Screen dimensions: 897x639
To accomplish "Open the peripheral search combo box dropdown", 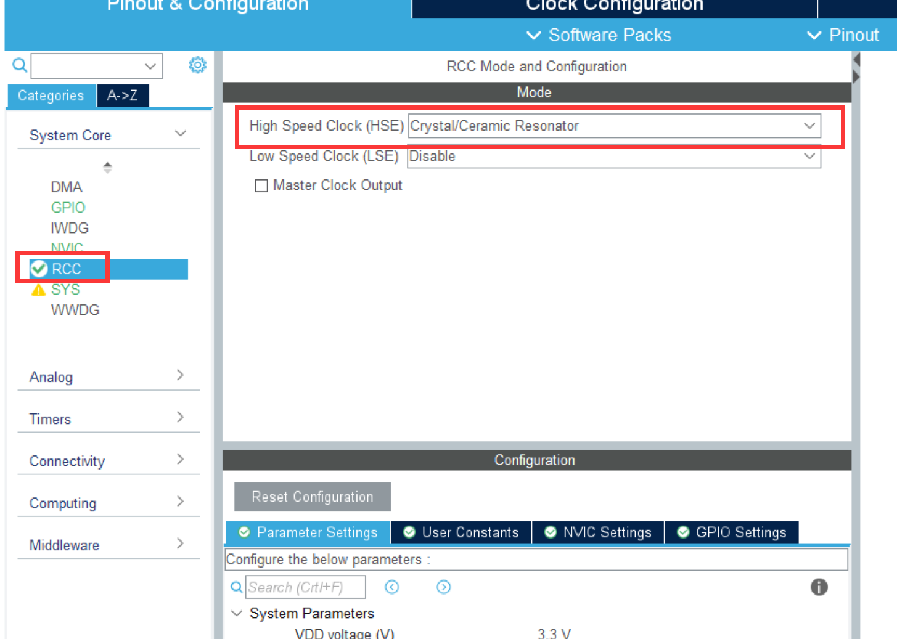I will pyautogui.click(x=150, y=66).
